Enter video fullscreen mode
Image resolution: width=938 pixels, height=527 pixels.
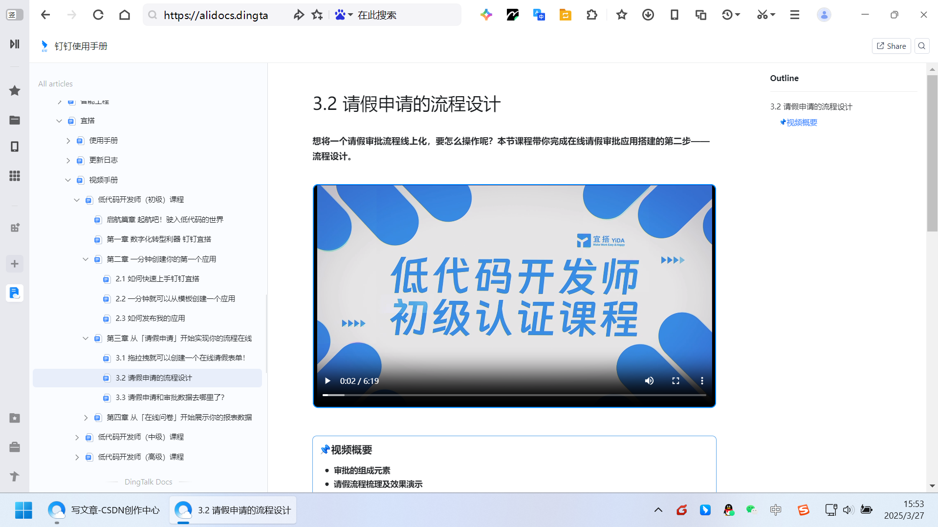676,381
